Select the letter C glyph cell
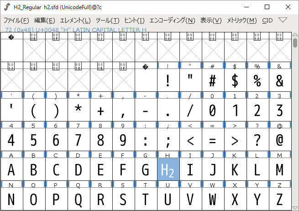Image resolution: width=299 pixels, height=211 pixels. 57,169
